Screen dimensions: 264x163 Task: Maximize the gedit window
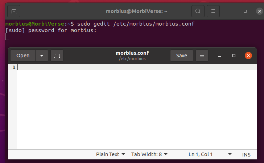pyautogui.click(x=234, y=56)
